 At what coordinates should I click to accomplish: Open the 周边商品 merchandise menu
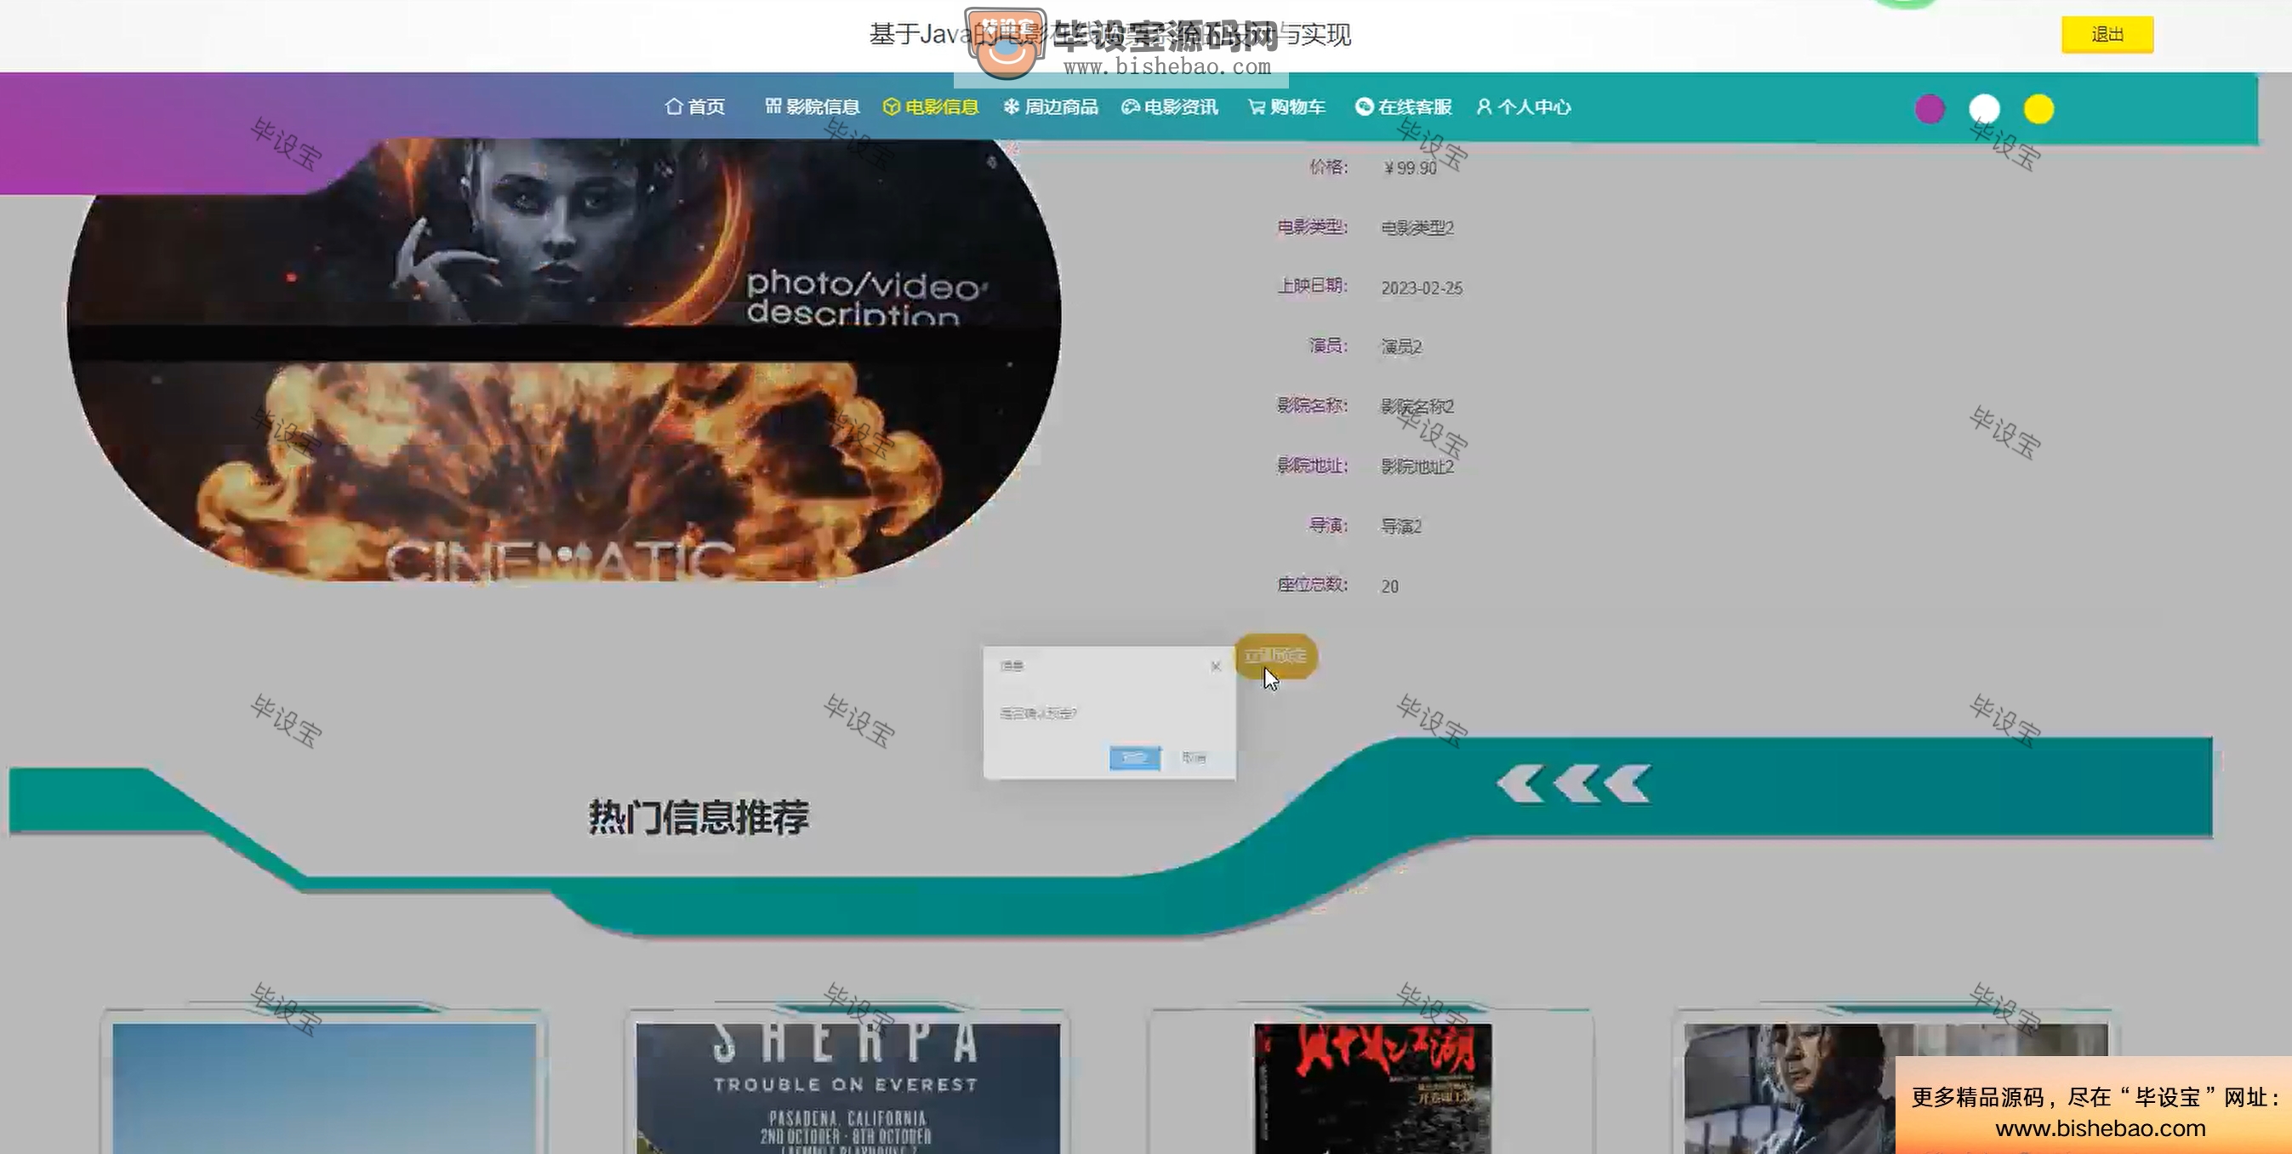pos(1051,106)
